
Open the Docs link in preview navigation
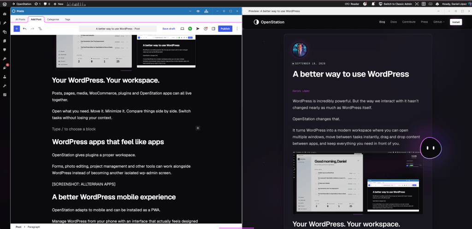(x=394, y=22)
